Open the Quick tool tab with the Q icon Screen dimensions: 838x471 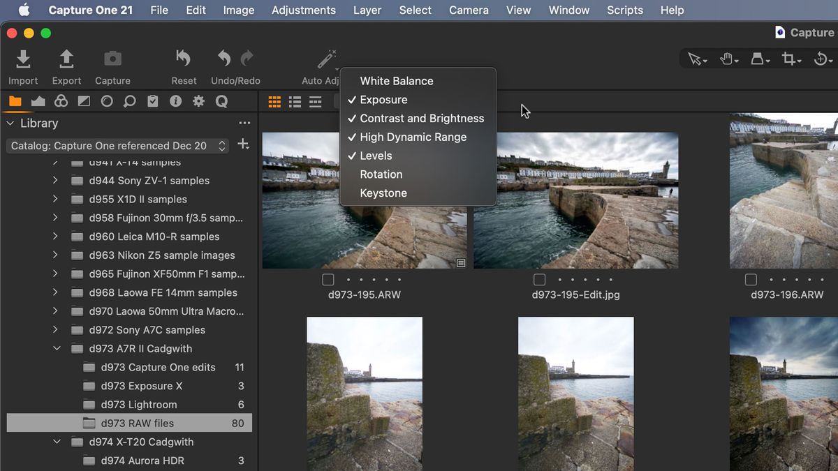click(x=219, y=101)
